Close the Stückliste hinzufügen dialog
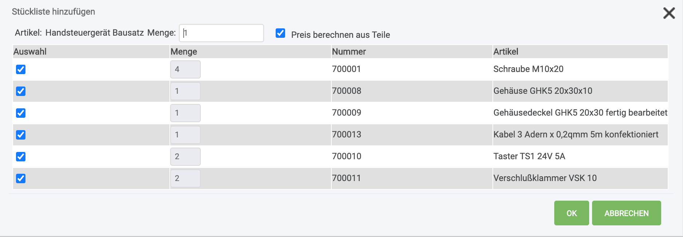Screen dimensions: 683x237 (x=669, y=13)
